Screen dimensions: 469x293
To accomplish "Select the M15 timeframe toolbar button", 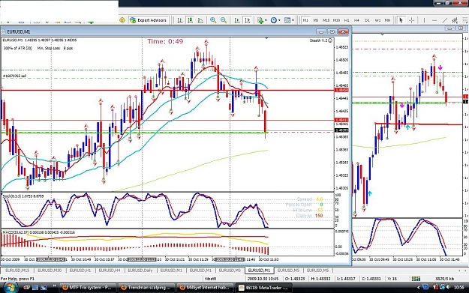I will pos(326,20).
